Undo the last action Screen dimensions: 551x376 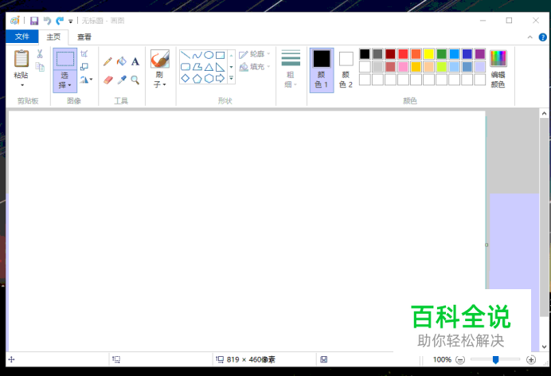click(47, 21)
